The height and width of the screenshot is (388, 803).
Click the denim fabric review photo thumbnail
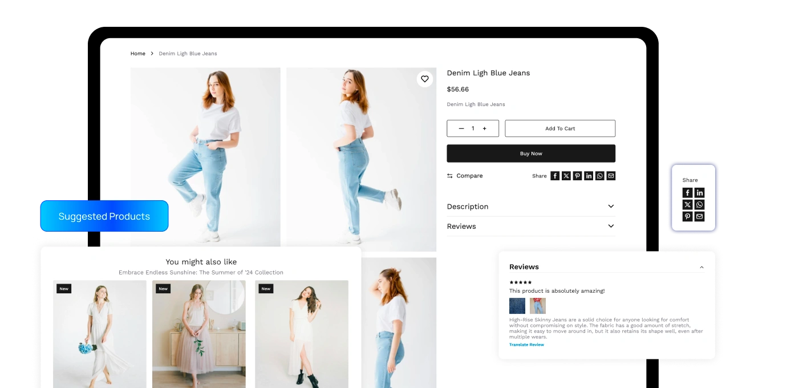[517, 306]
